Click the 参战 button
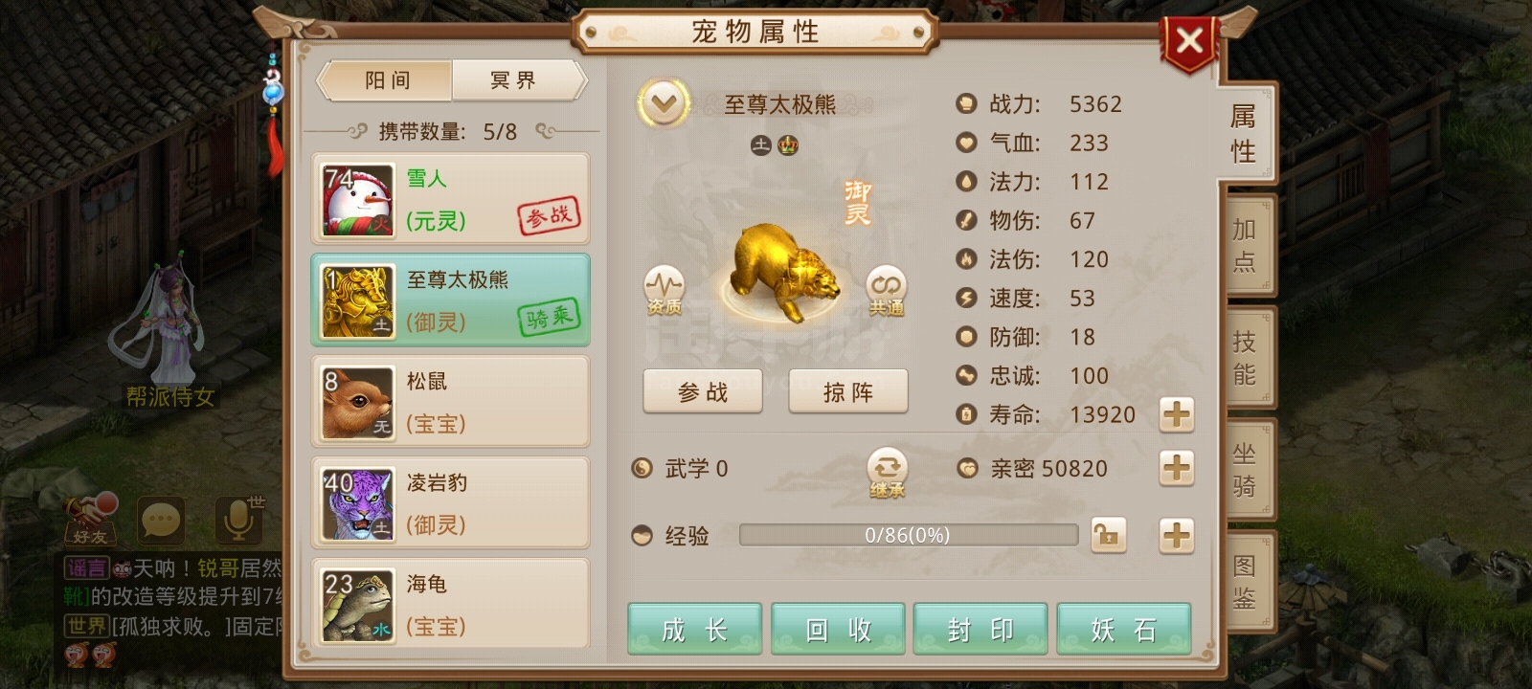Viewport: 1532px width, 689px height. coord(703,391)
